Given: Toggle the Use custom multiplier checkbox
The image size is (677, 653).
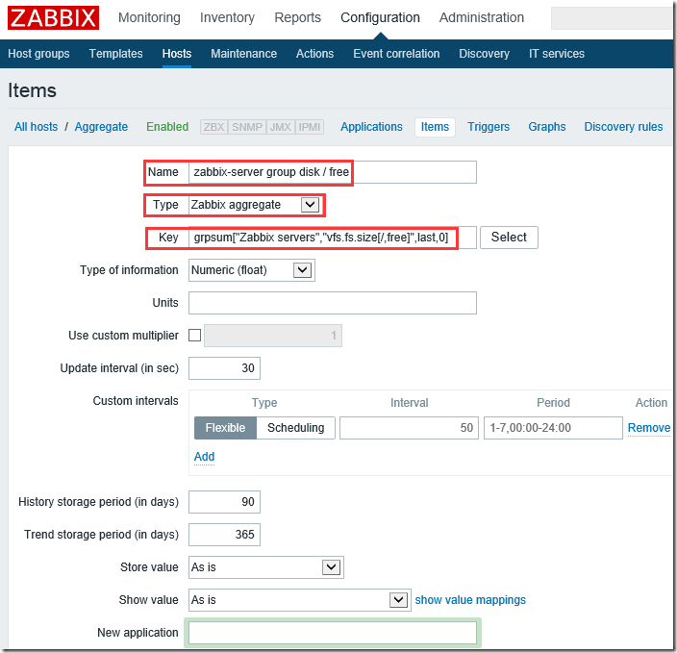Looking at the screenshot, I should click(194, 335).
